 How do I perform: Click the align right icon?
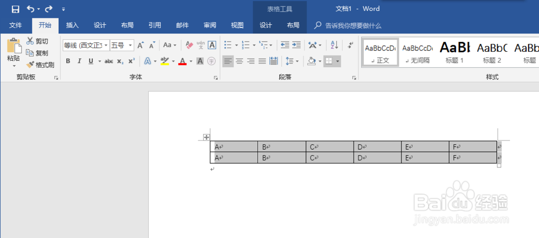251,61
